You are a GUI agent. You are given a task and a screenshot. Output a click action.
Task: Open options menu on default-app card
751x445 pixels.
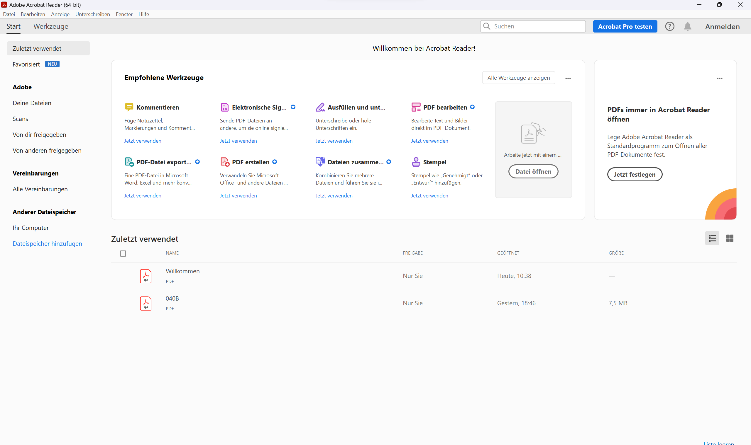(720, 78)
